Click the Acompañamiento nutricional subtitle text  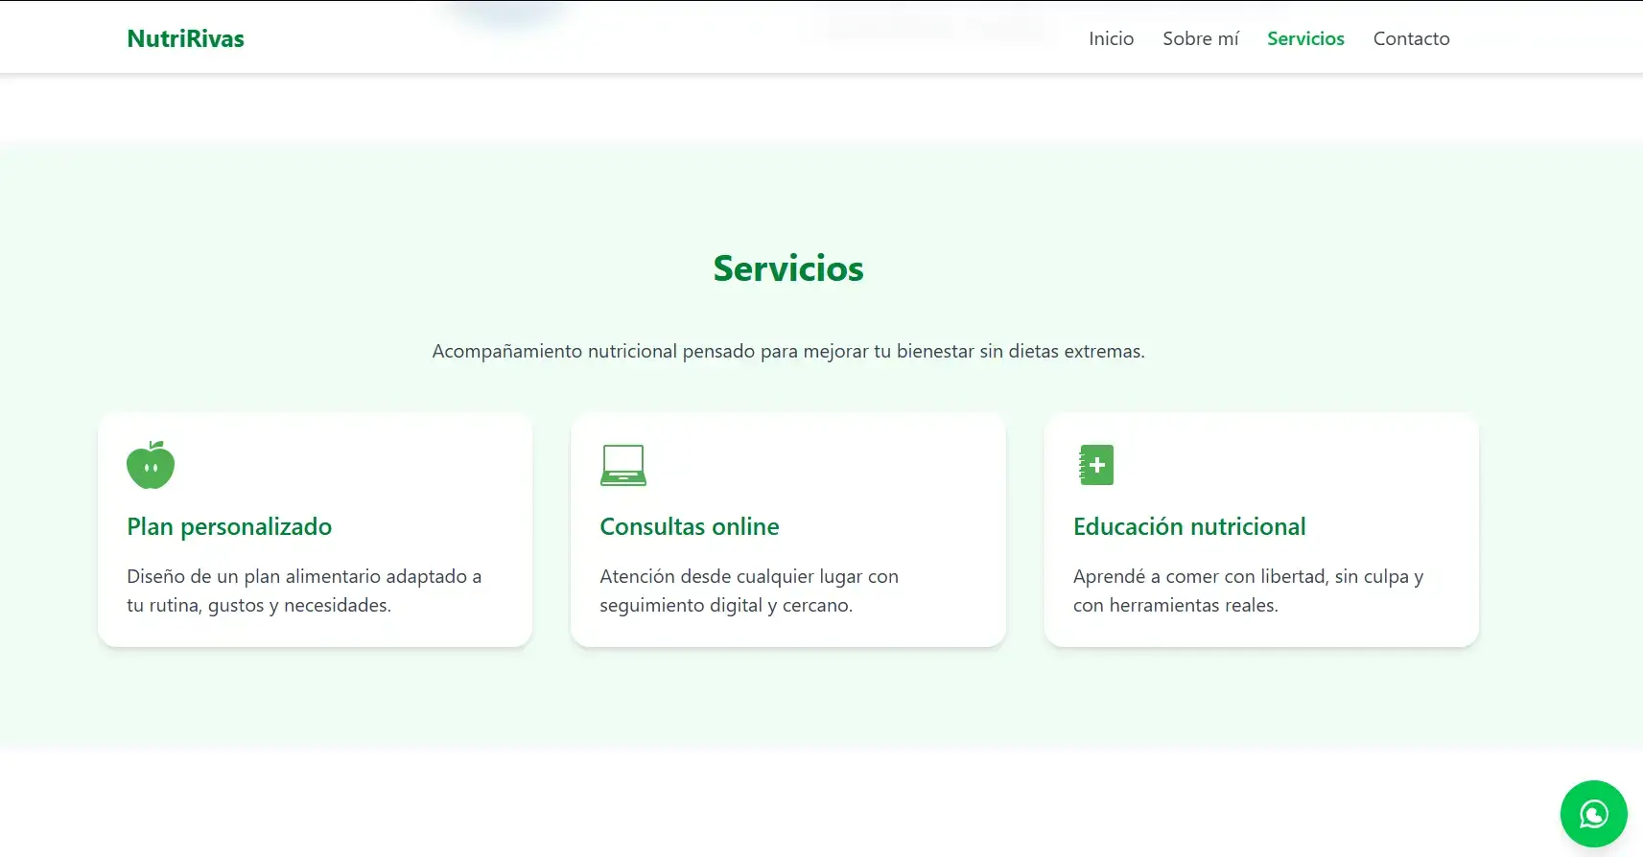click(x=788, y=351)
